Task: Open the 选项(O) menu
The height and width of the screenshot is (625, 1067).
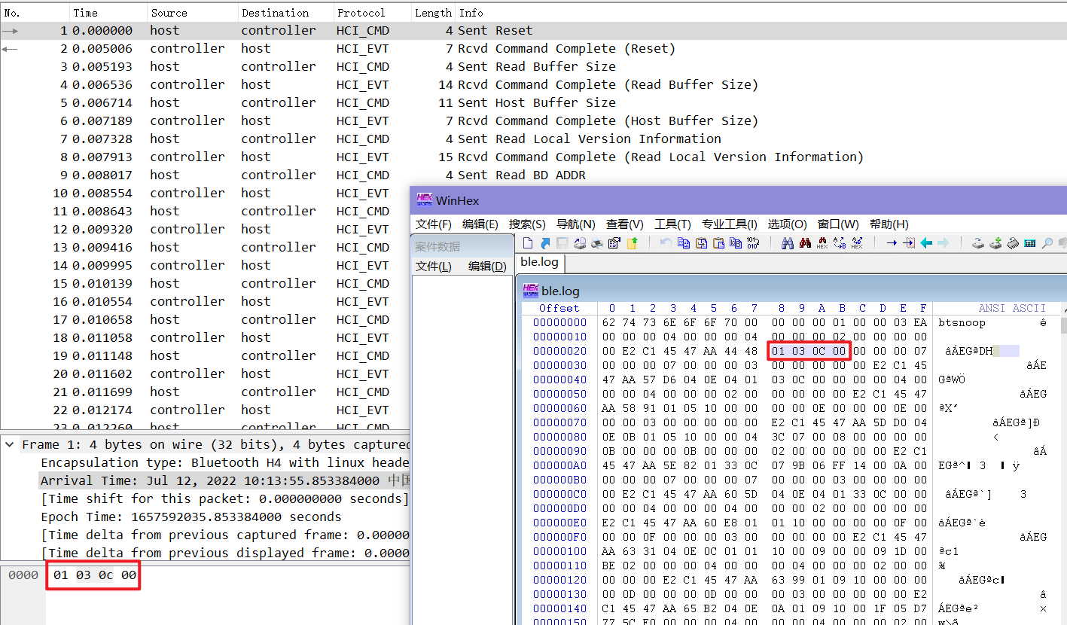Action: pos(788,224)
